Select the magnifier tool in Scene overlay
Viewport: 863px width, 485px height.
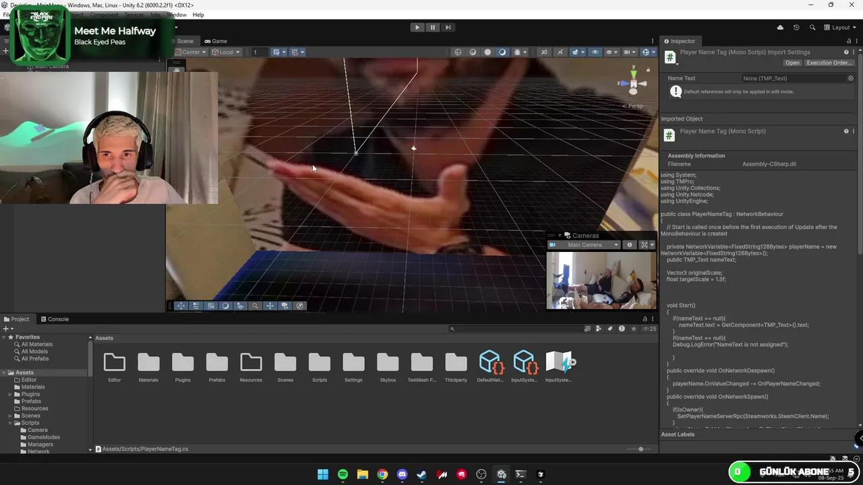click(x=255, y=306)
